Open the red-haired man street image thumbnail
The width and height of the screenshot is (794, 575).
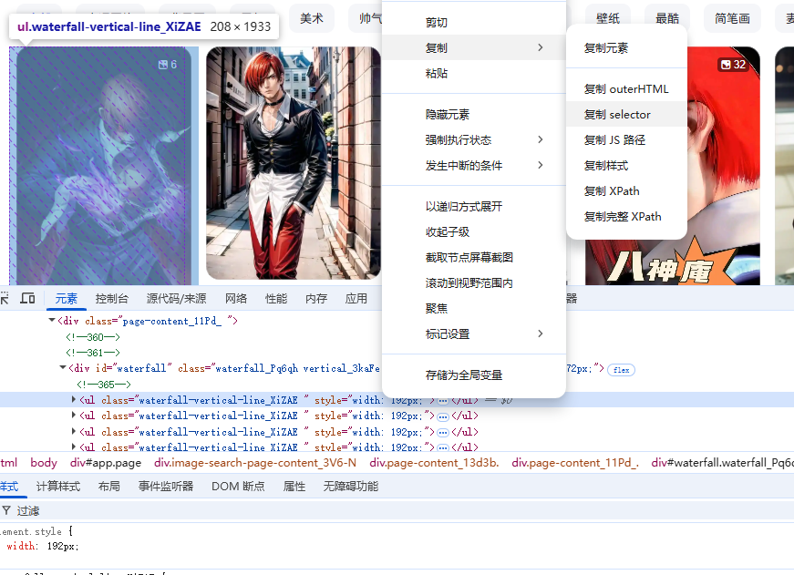coord(294,163)
